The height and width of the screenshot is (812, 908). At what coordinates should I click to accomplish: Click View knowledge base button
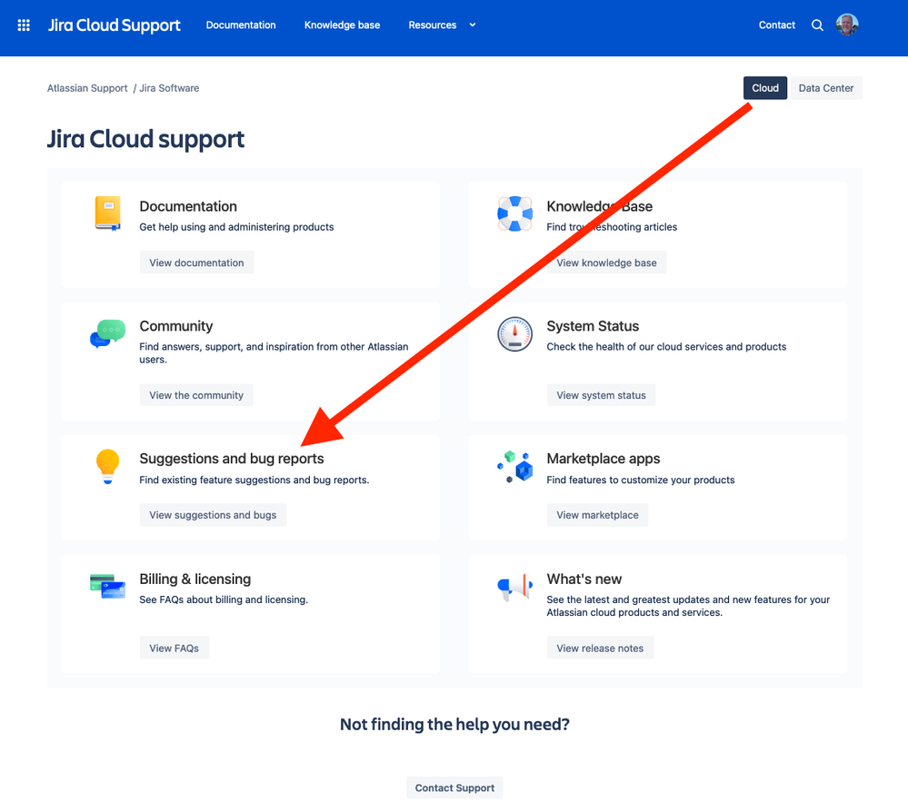tap(606, 262)
